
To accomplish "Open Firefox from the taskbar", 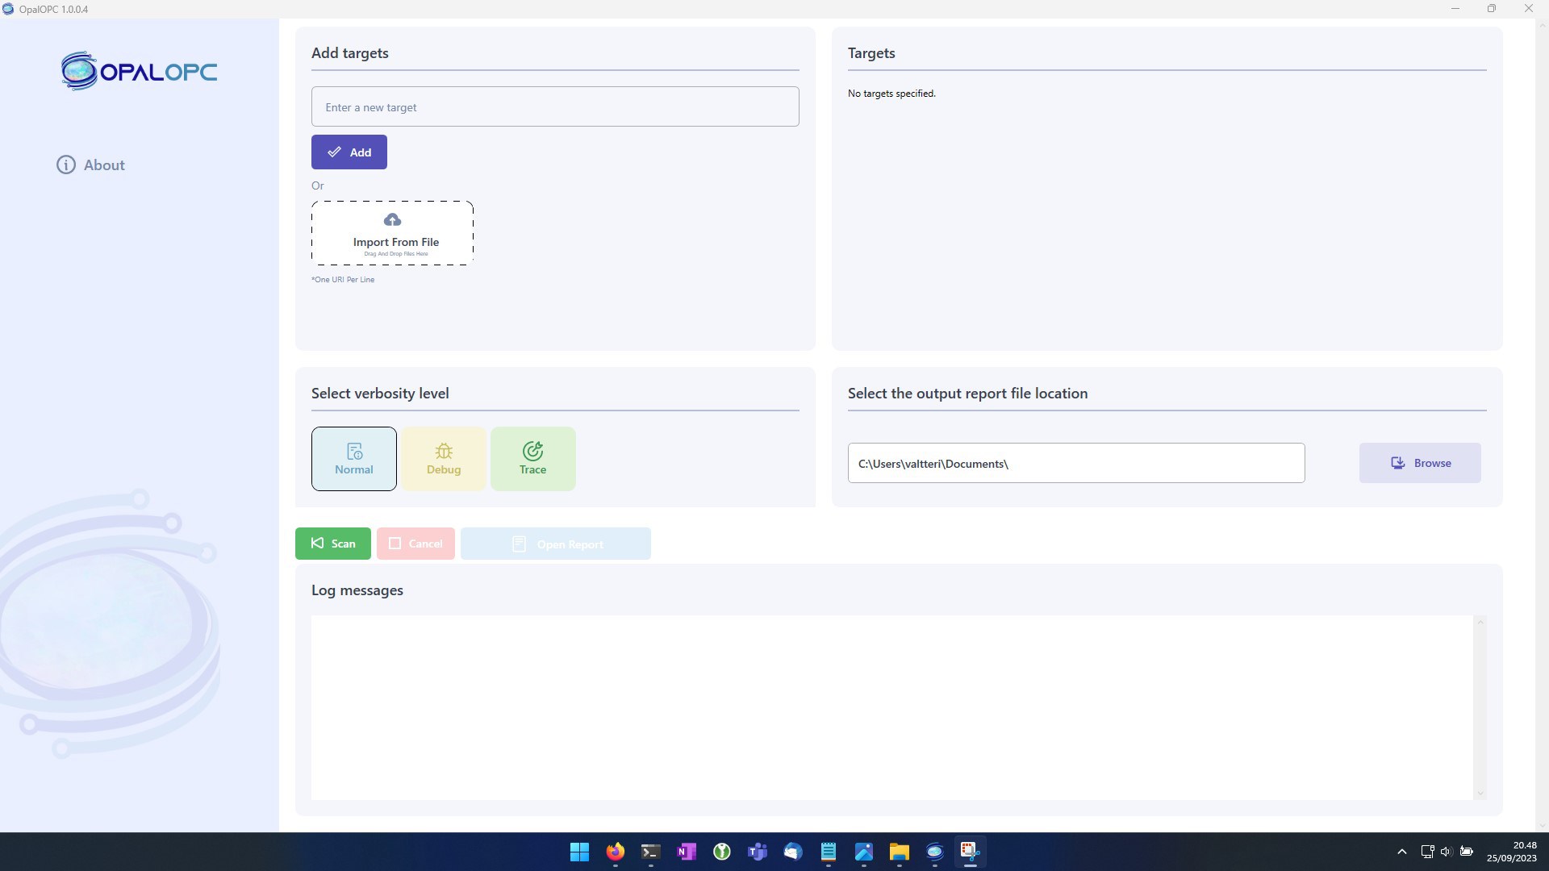I will coord(616,852).
